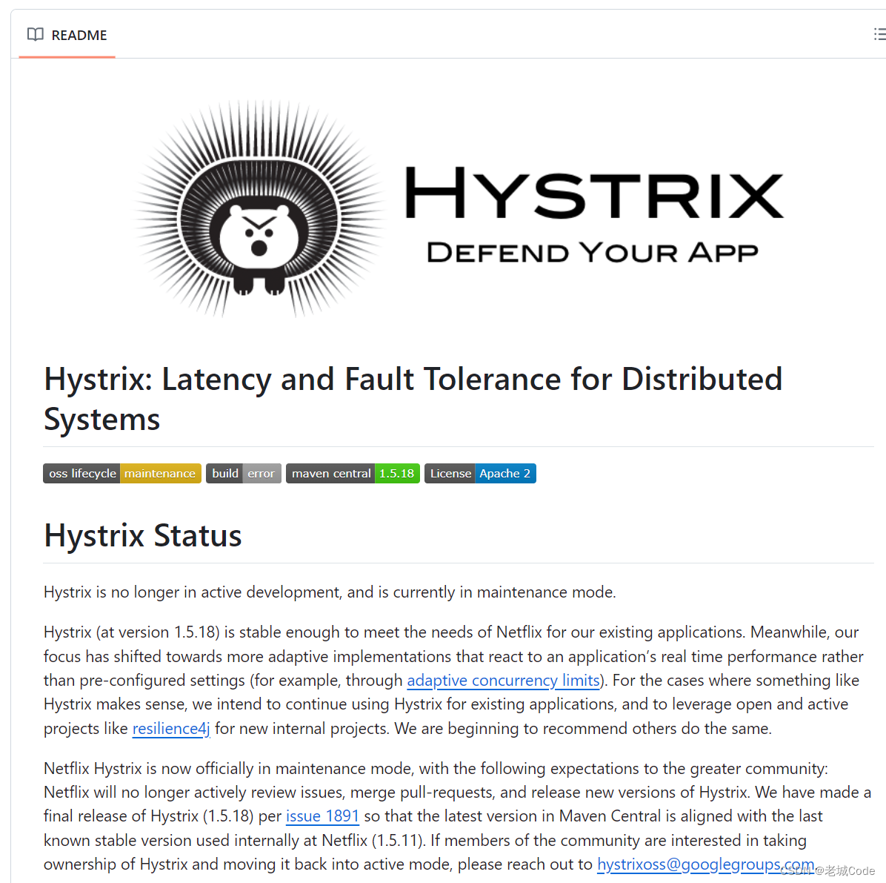Open the README outline list icon
This screenshot has height=883, width=886.
pos(879,34)
